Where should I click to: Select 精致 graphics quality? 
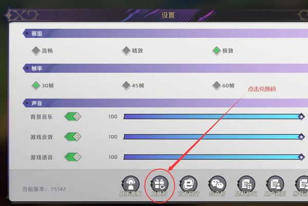coord(132,51)
